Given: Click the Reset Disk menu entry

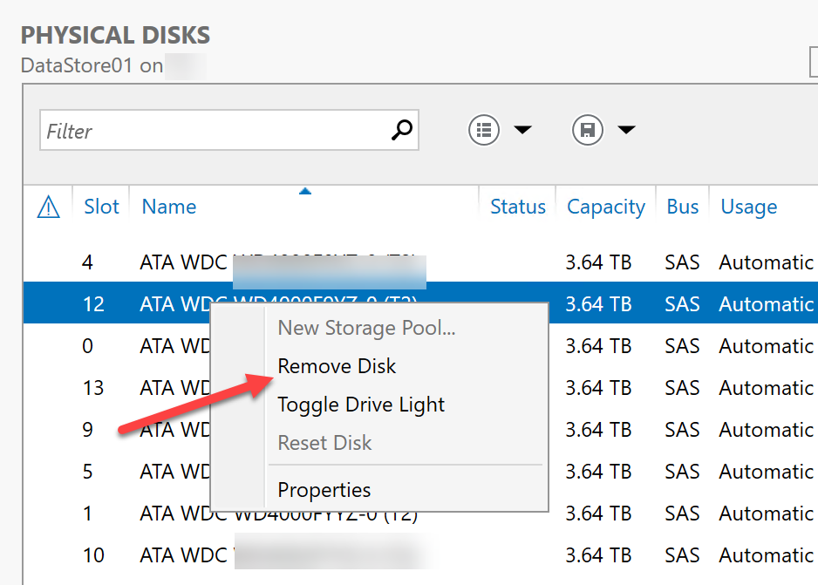Looking at the screenshot, I should 324,443.
